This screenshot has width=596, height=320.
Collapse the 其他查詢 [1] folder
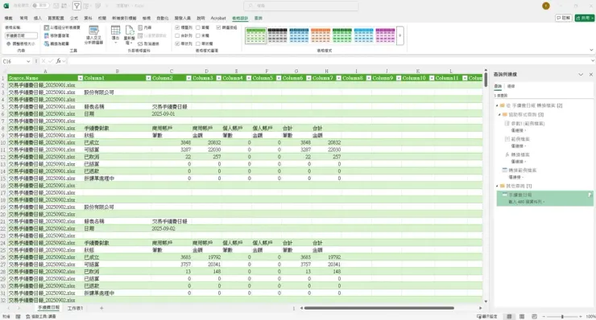click(x=497, y=186)
